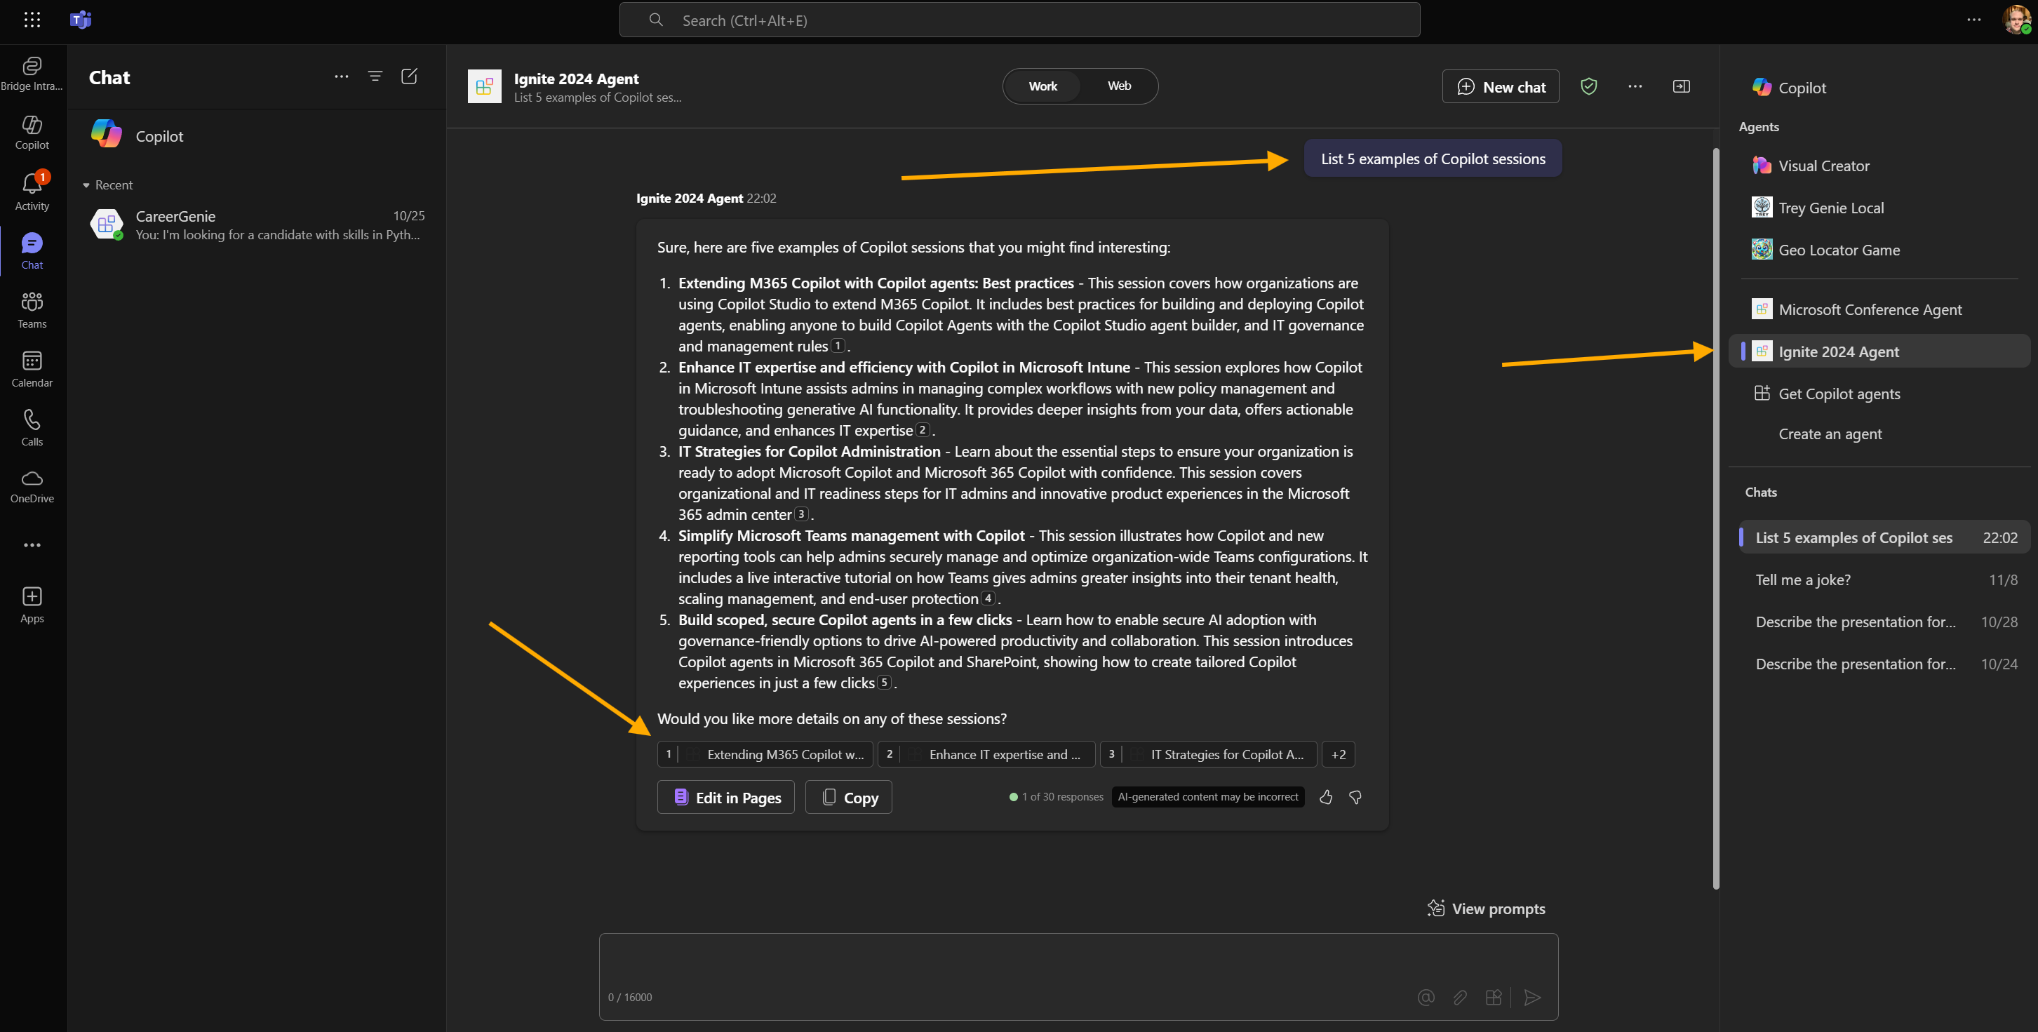This screenshot has width=2038, height=1032.
Task: Open the message extensions apps icon
Action: [x=1494, y=997]
